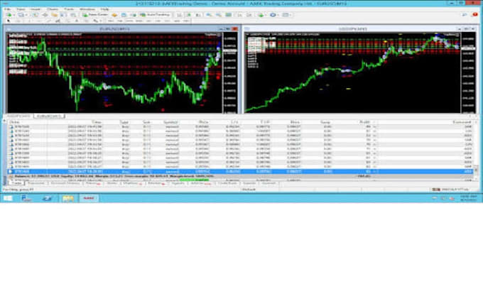Select the highlighted blue order row
The width and height of the screenshot is (483, 292).
point(240,171)
